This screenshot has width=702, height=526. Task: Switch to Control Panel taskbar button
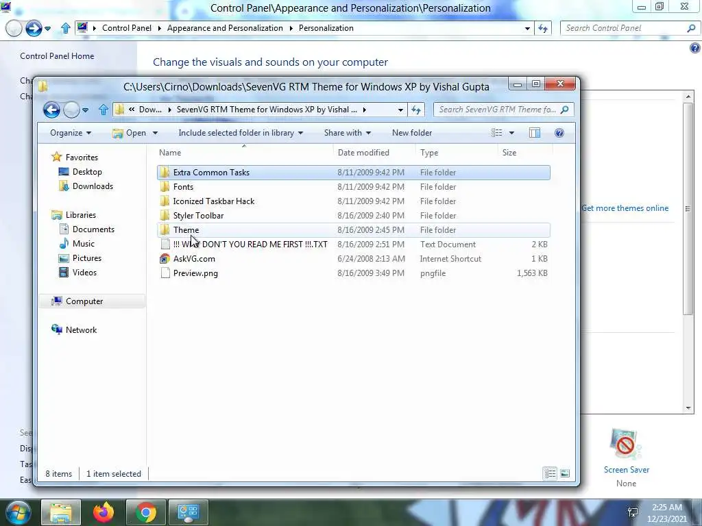(188, 512)
